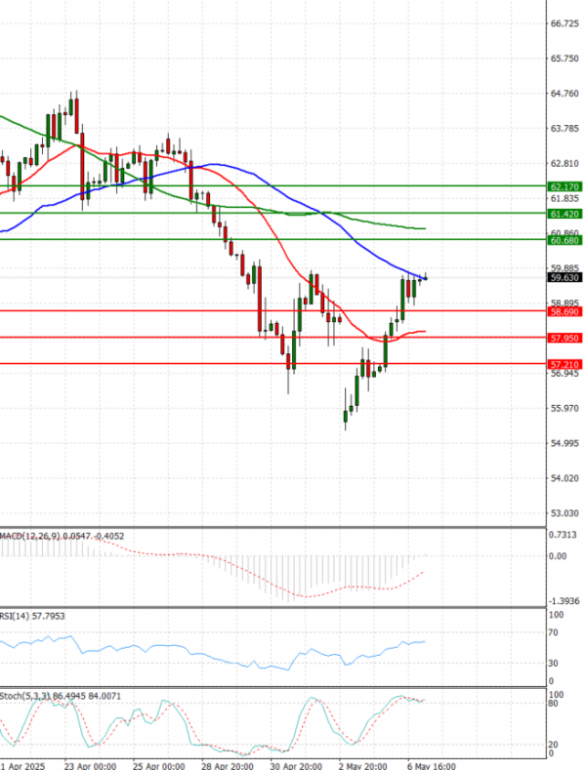Select the 62.170 green resistance level label
The image size is (586, 770).
point(565,186)
